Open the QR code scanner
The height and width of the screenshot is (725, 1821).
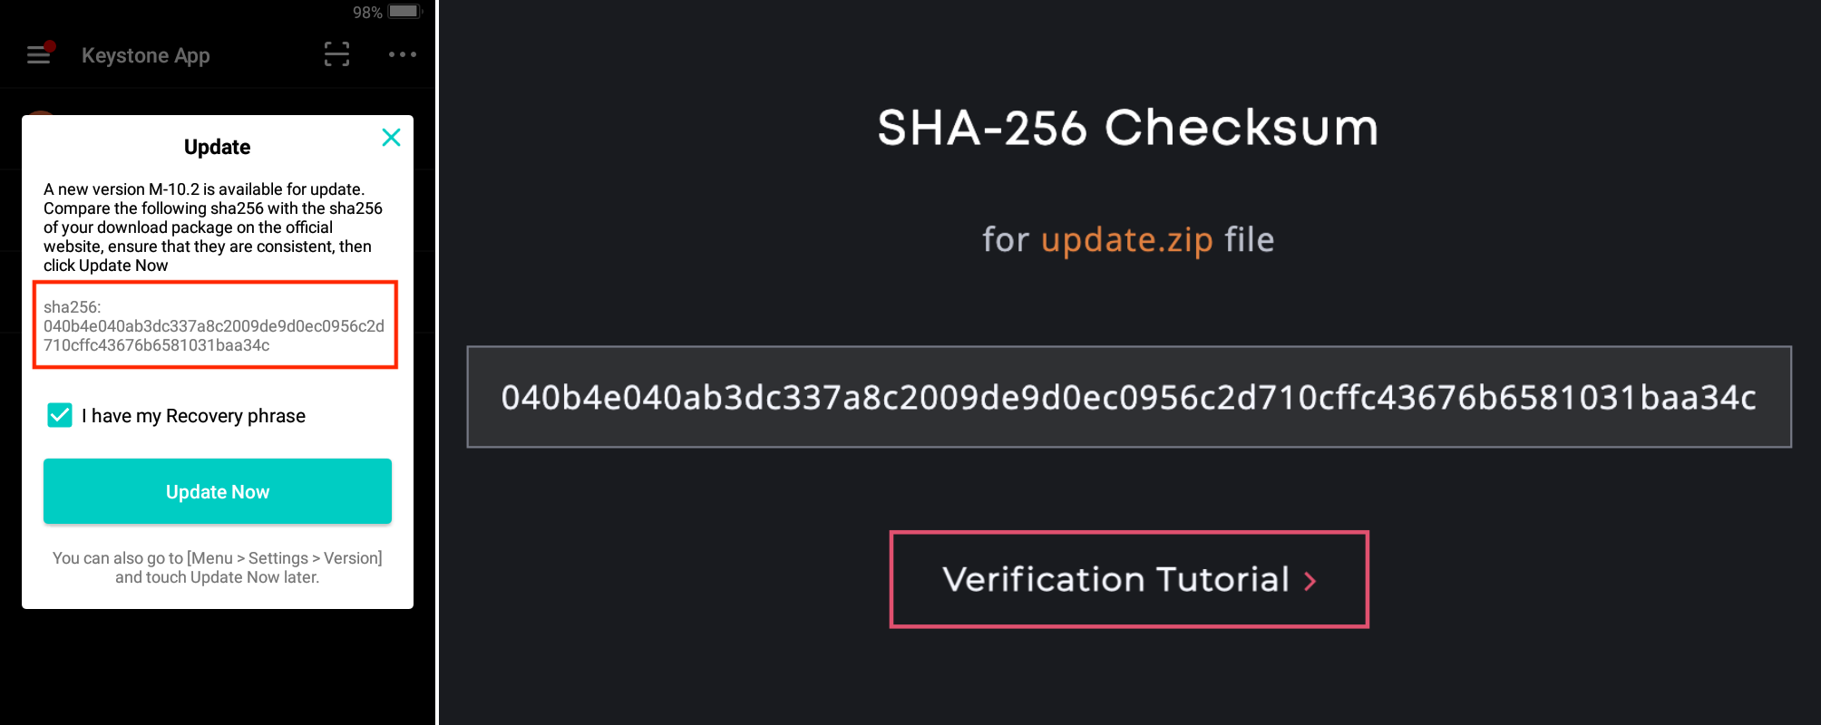click(336, 54)
